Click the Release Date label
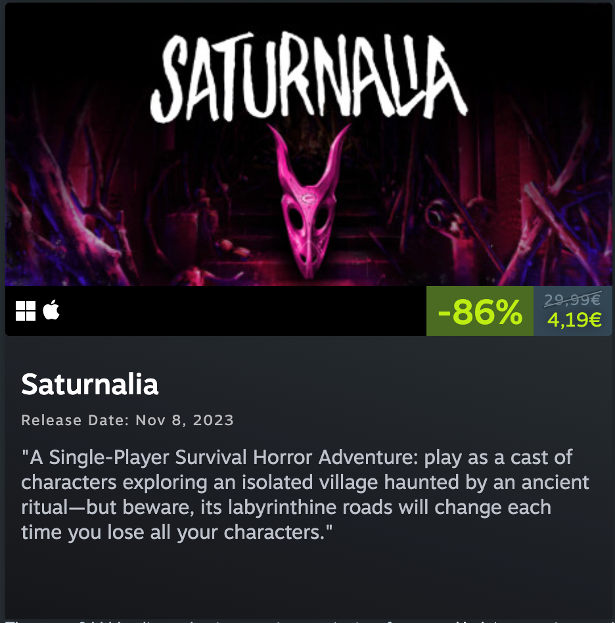 tap(75, 421)
